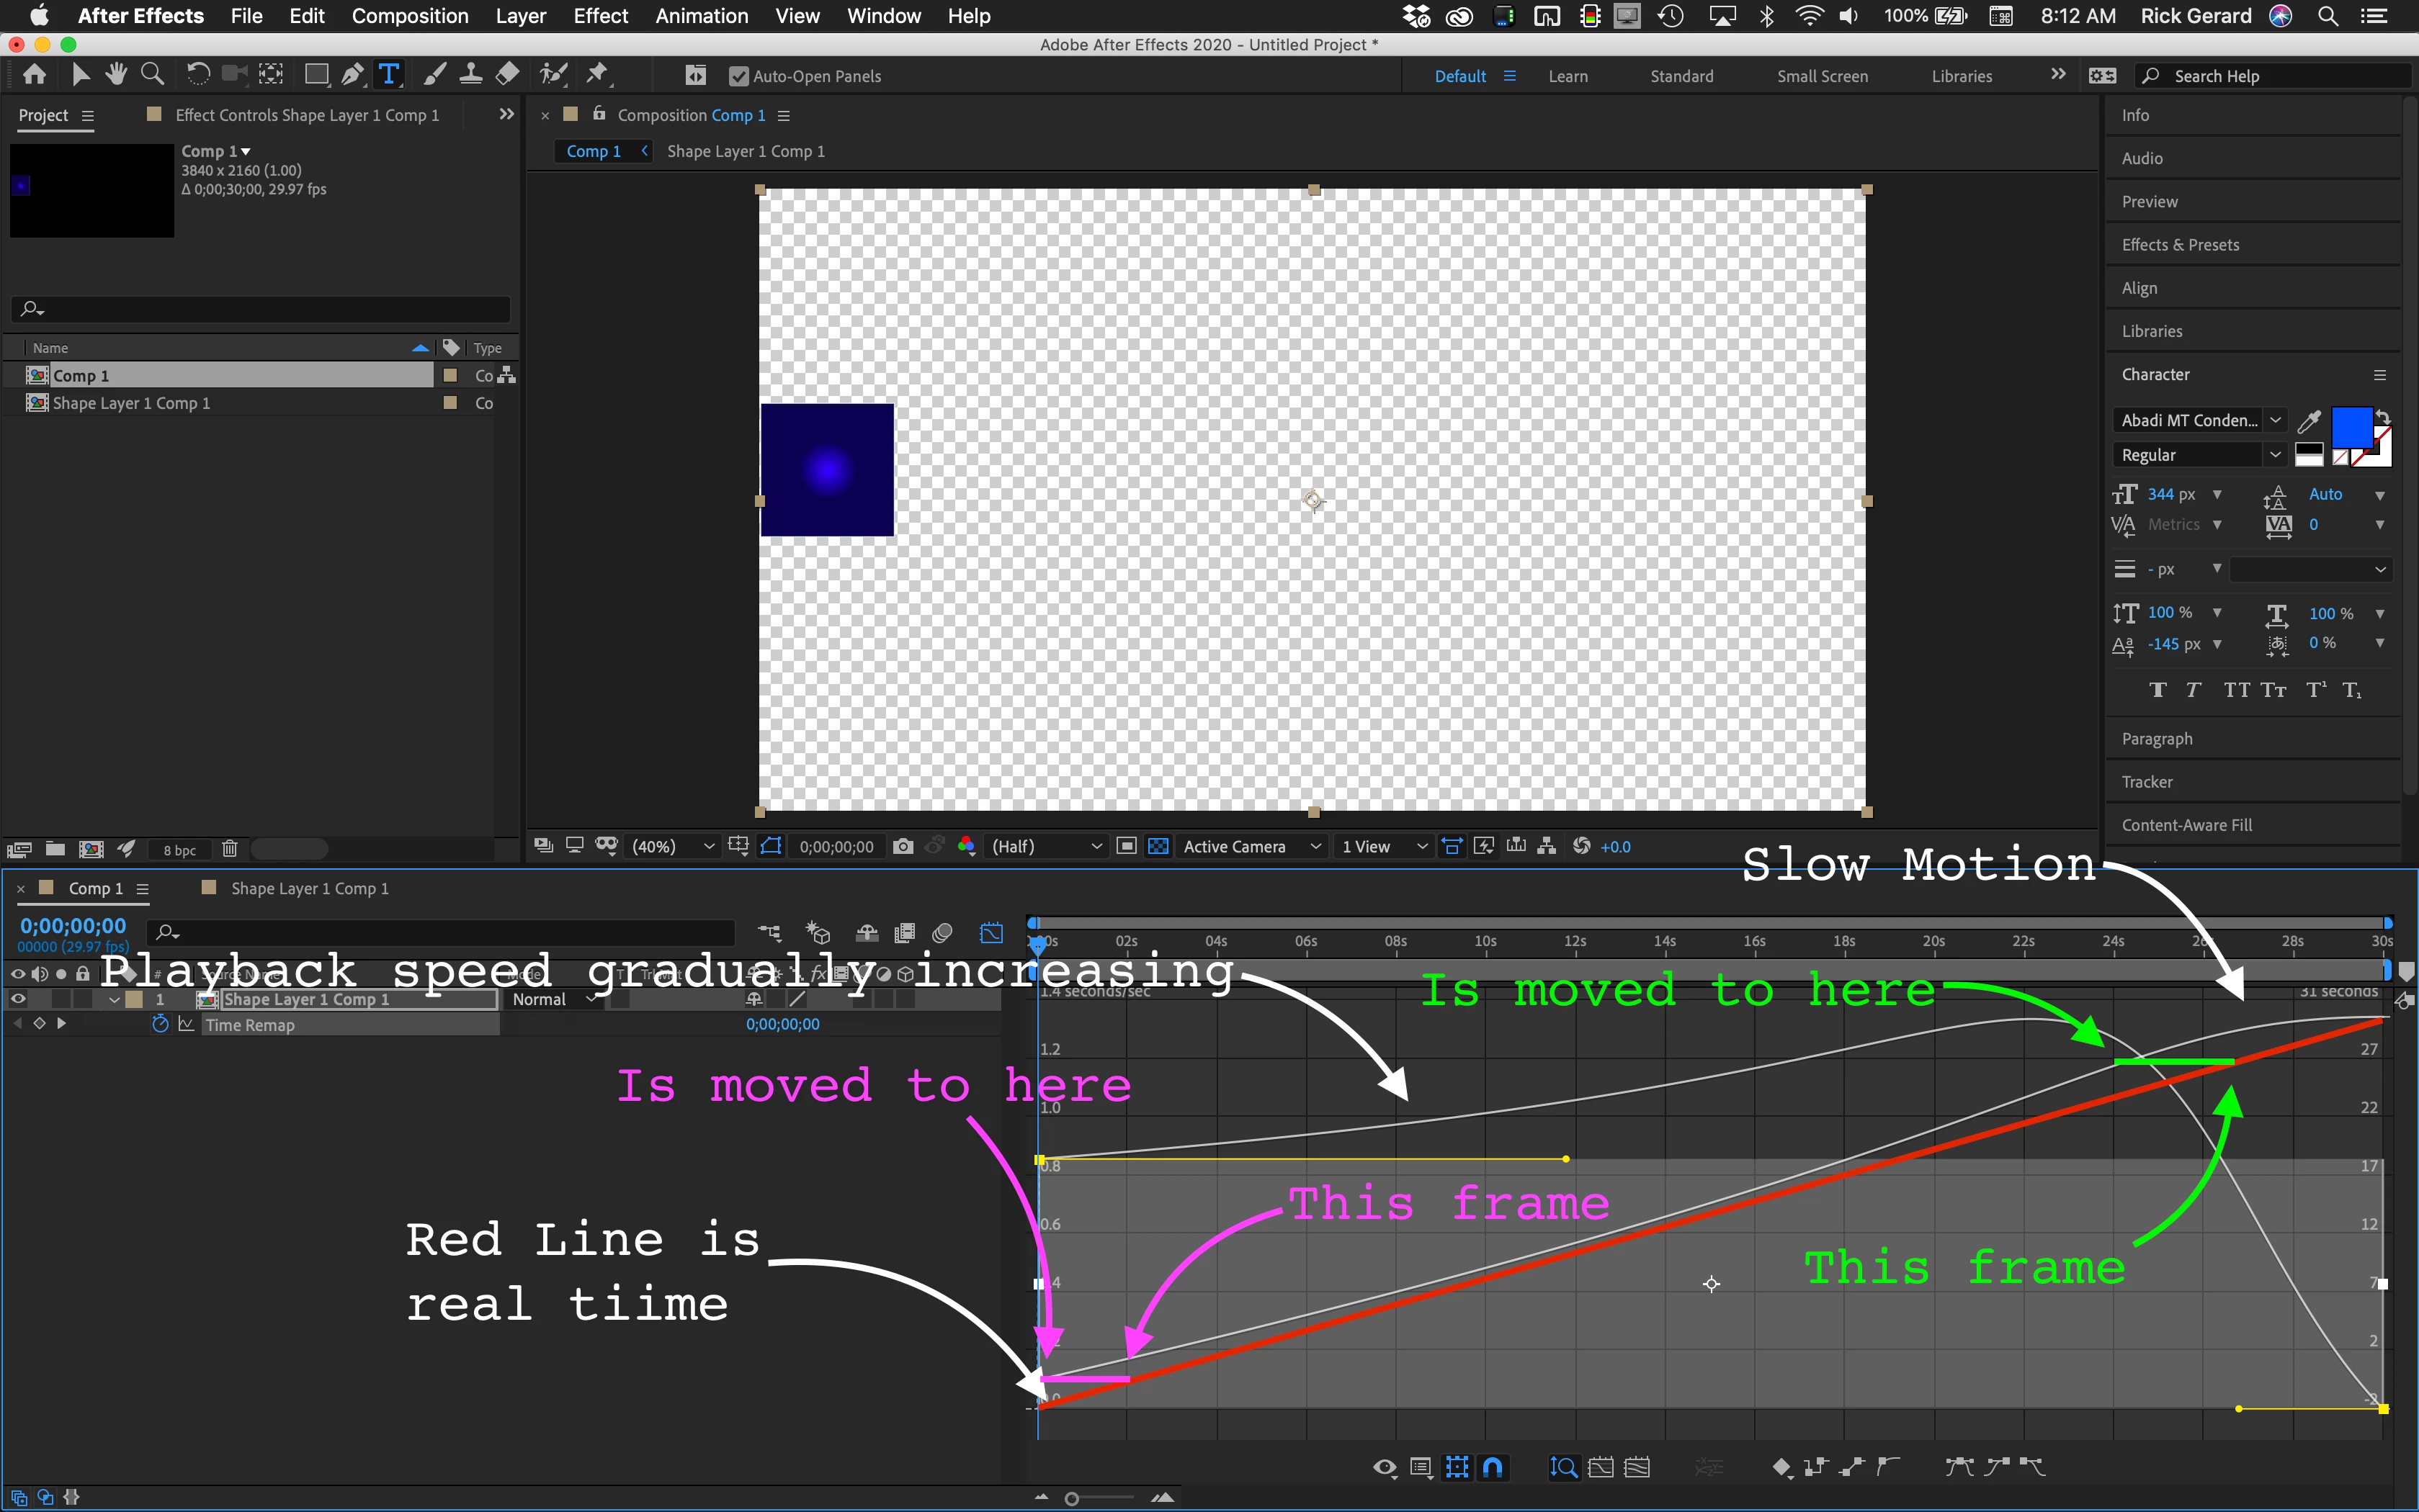Open the Half resolution dropdown
2419x1512 pixels.
pos(1045,846)
